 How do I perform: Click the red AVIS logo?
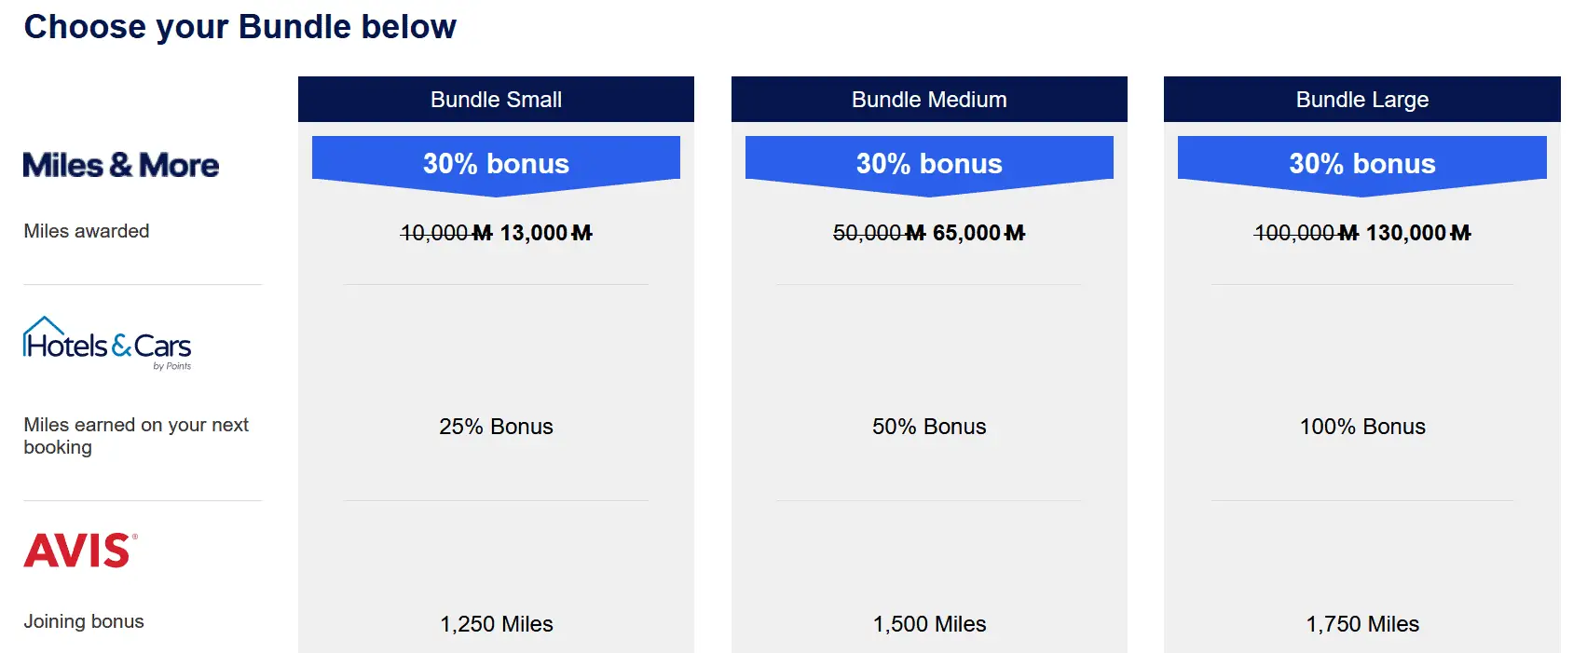coord(80,551)
